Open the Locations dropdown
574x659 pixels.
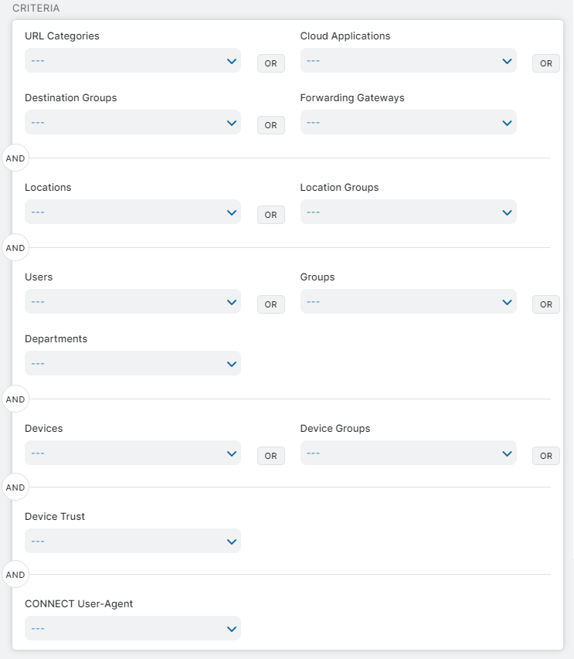tap(132, 212)
